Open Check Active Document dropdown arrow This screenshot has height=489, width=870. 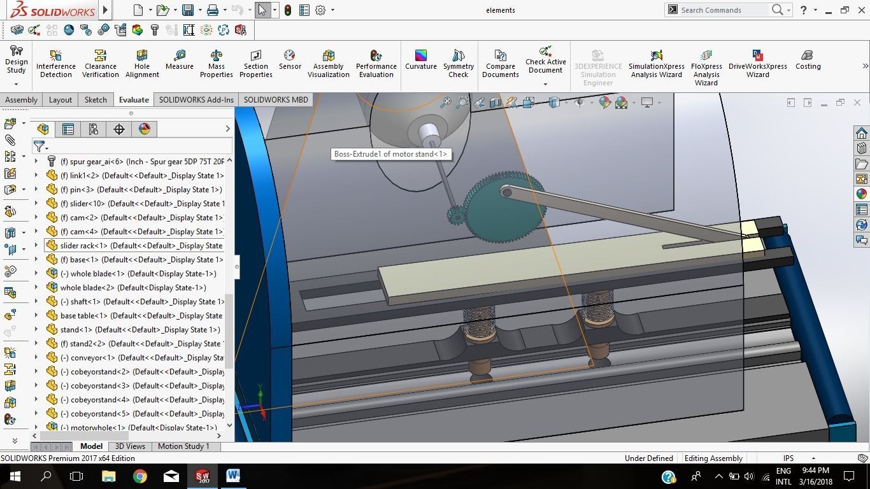pos(545,84)
